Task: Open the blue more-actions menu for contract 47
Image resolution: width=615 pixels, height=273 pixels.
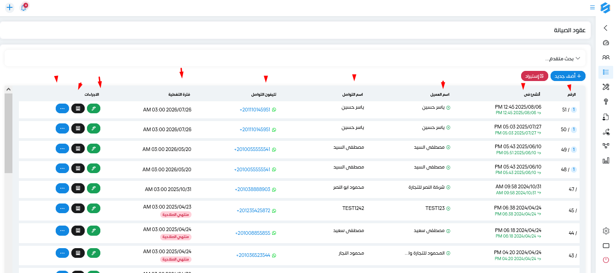Action: (x=62, y=188)
